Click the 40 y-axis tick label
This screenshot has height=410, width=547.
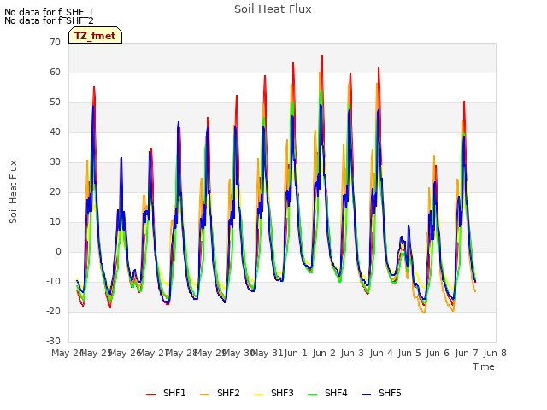pyautogui.click(x=55, y=132)
